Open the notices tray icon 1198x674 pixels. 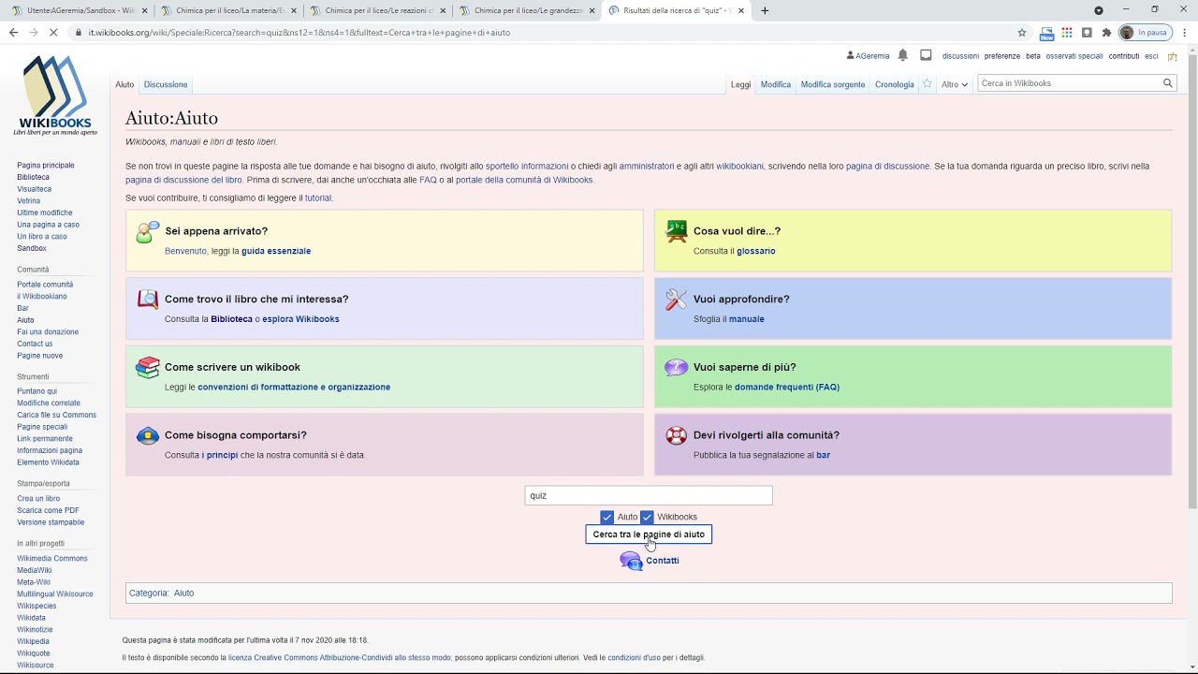coord(926,55)
